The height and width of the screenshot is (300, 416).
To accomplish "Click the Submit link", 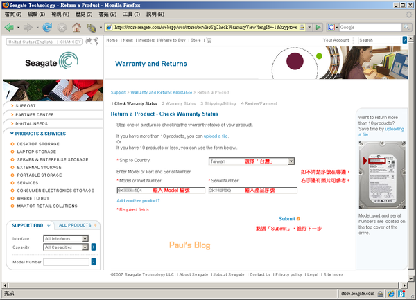I will 286,219.
